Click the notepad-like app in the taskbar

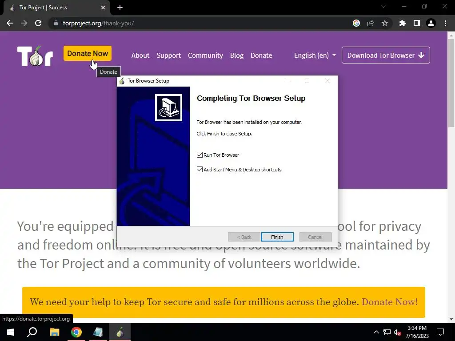(x=98, y=332)
